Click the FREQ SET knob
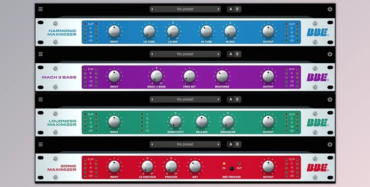Image resolution: width=370 pixels, height=187 pixels. (189, 76)
